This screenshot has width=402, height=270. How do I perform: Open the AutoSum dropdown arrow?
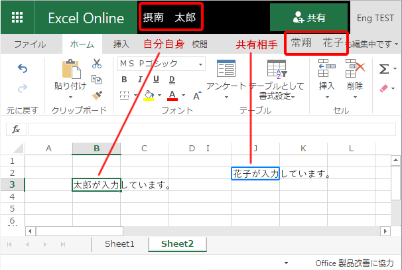tap(395, 69)
